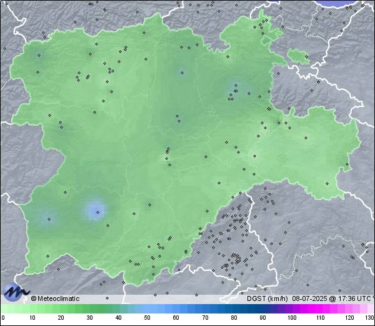
Task: Click legend value 30
Action: 89,318
